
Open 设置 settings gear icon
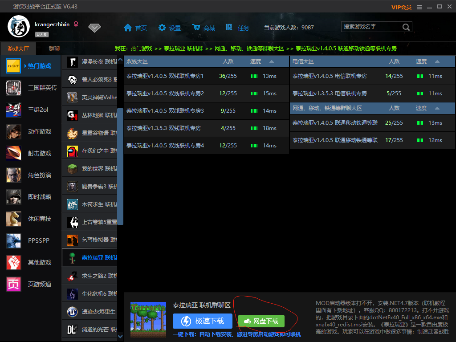(x=162, y=28)
